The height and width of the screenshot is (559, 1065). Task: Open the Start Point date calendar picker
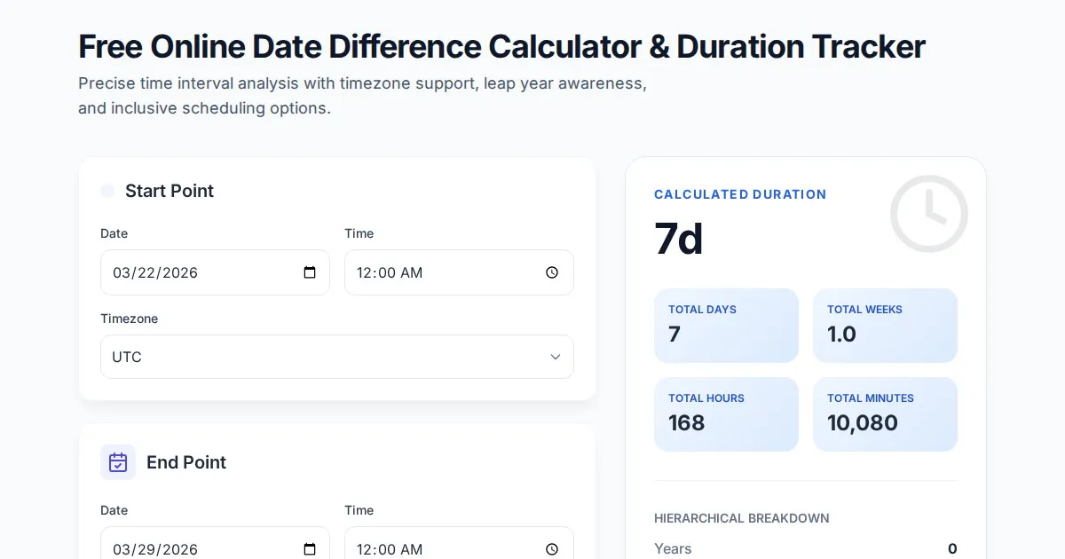(x=310, y=272)
